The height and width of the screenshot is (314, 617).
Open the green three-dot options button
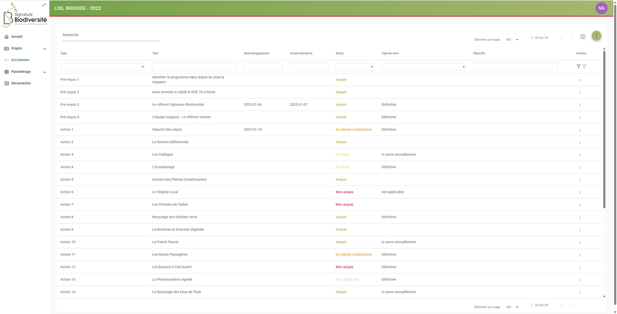click(x=596, y=36)
